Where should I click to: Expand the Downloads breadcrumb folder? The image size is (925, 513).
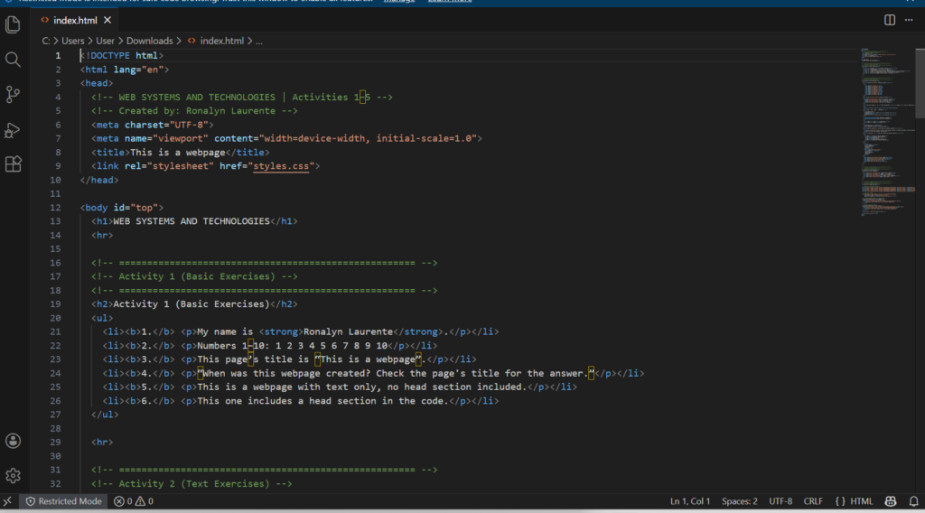pyautogui.click(x=149, y=41)
